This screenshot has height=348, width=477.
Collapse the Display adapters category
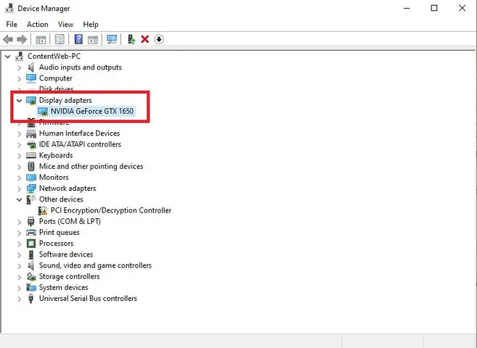pos(19,101)
